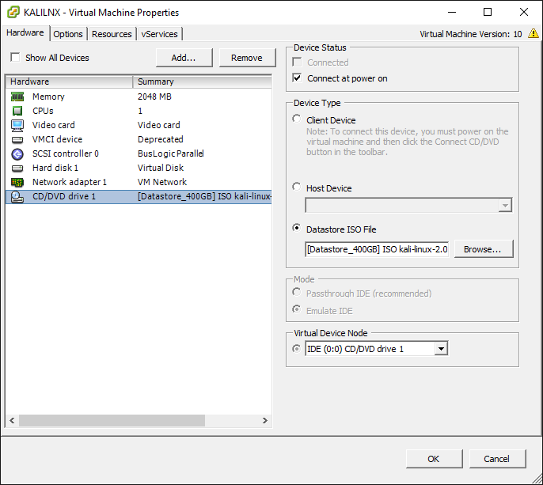The height and width of the screenshot is (485, 543).
Task: Toggle the Connected checkbox
Action: point(297,62)
